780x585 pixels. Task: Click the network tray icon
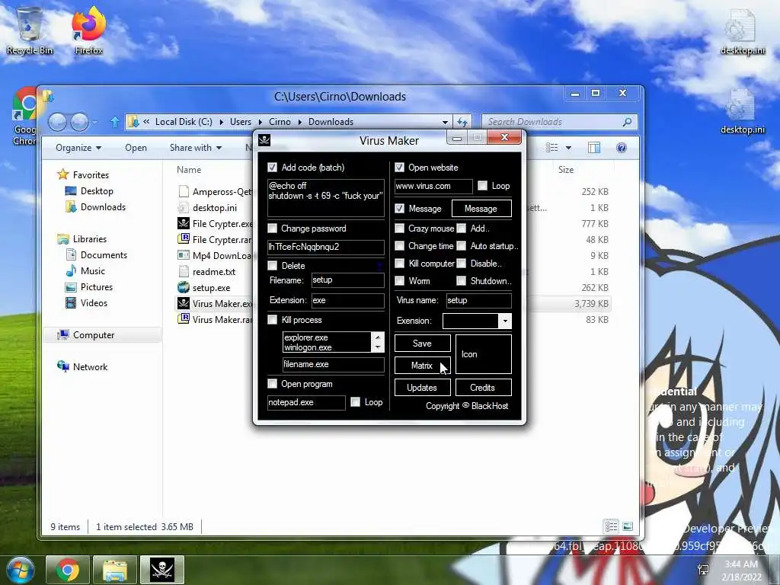tap(703, 570)
